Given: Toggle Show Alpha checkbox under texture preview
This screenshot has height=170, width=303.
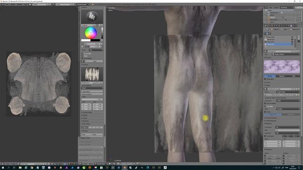Looking at the screenshot, I should coord(265,79).
